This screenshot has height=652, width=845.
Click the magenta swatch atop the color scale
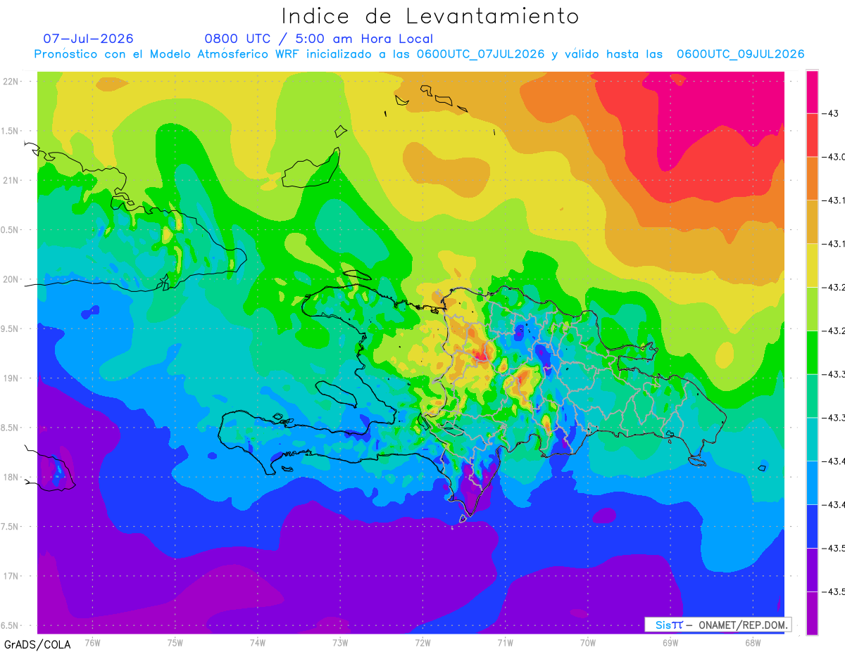[812, 91]
